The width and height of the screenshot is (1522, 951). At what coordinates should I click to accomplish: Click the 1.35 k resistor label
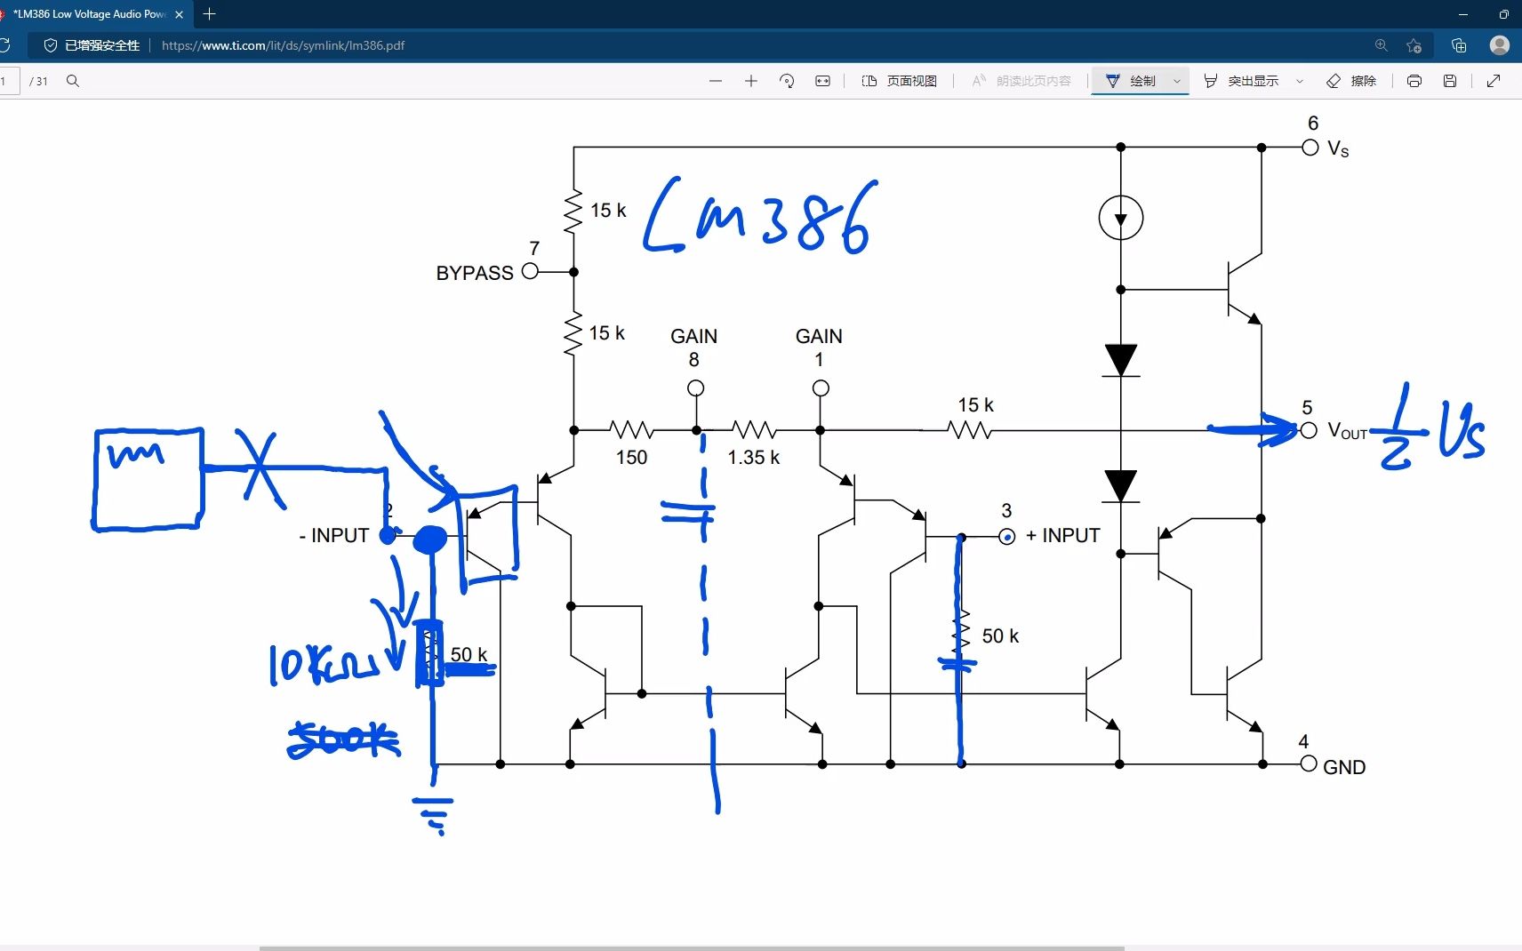click(x=754, y=457)
